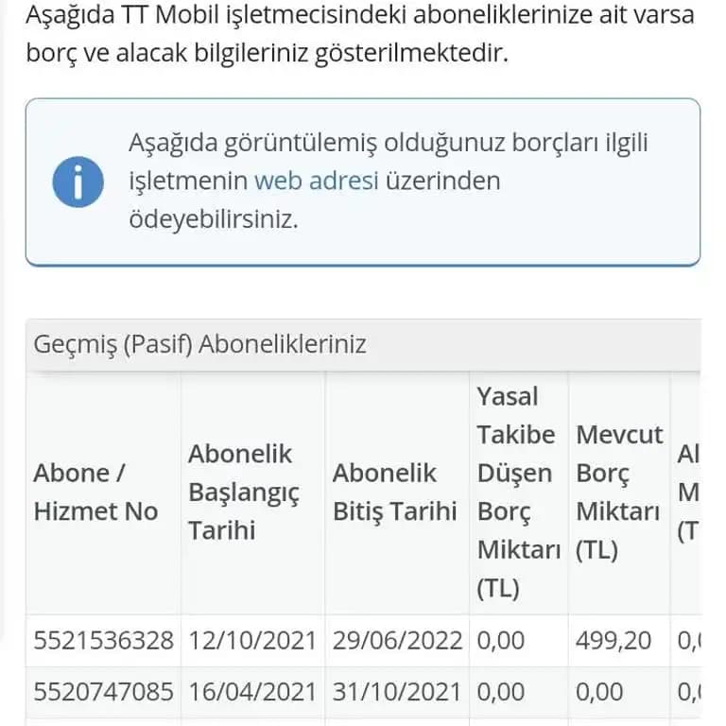Select subscriber number 5521536328

coord(104,640)
